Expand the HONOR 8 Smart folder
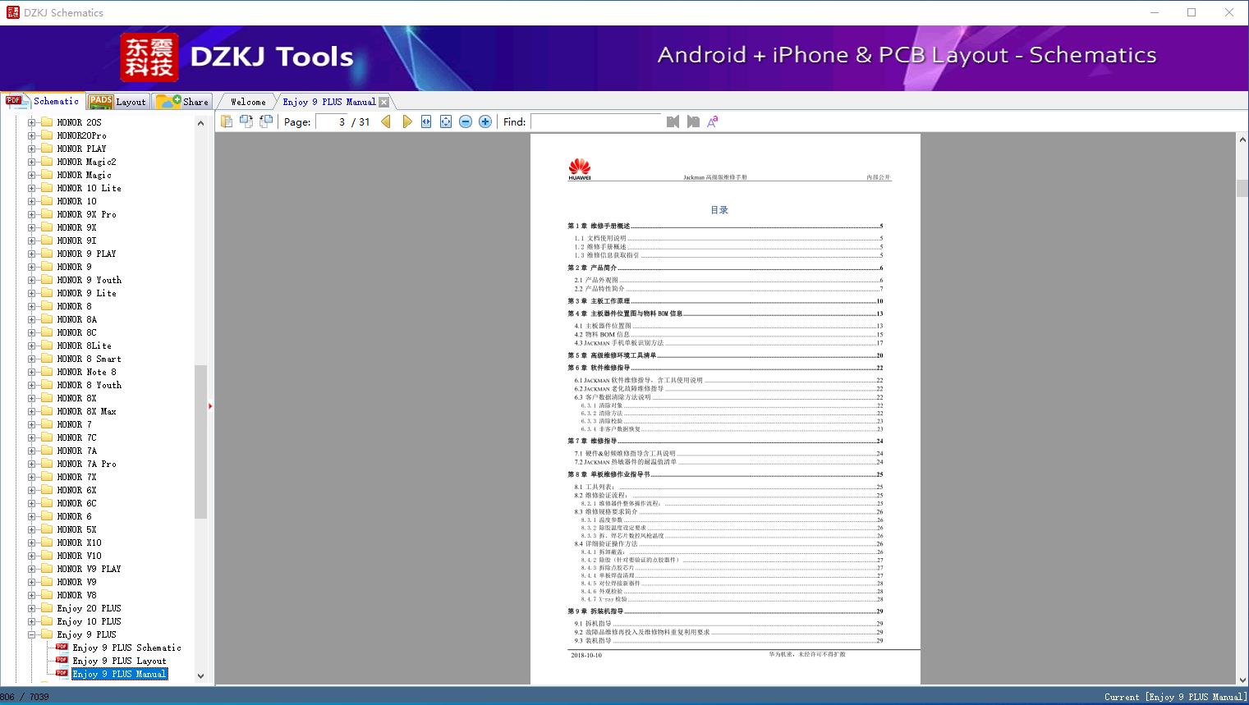The width and height of the screenshot is (1249, 705). [x=31, y=359]
